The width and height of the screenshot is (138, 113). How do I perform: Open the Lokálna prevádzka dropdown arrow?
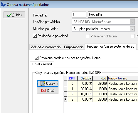pyautogui.click(x=132, y=22)
